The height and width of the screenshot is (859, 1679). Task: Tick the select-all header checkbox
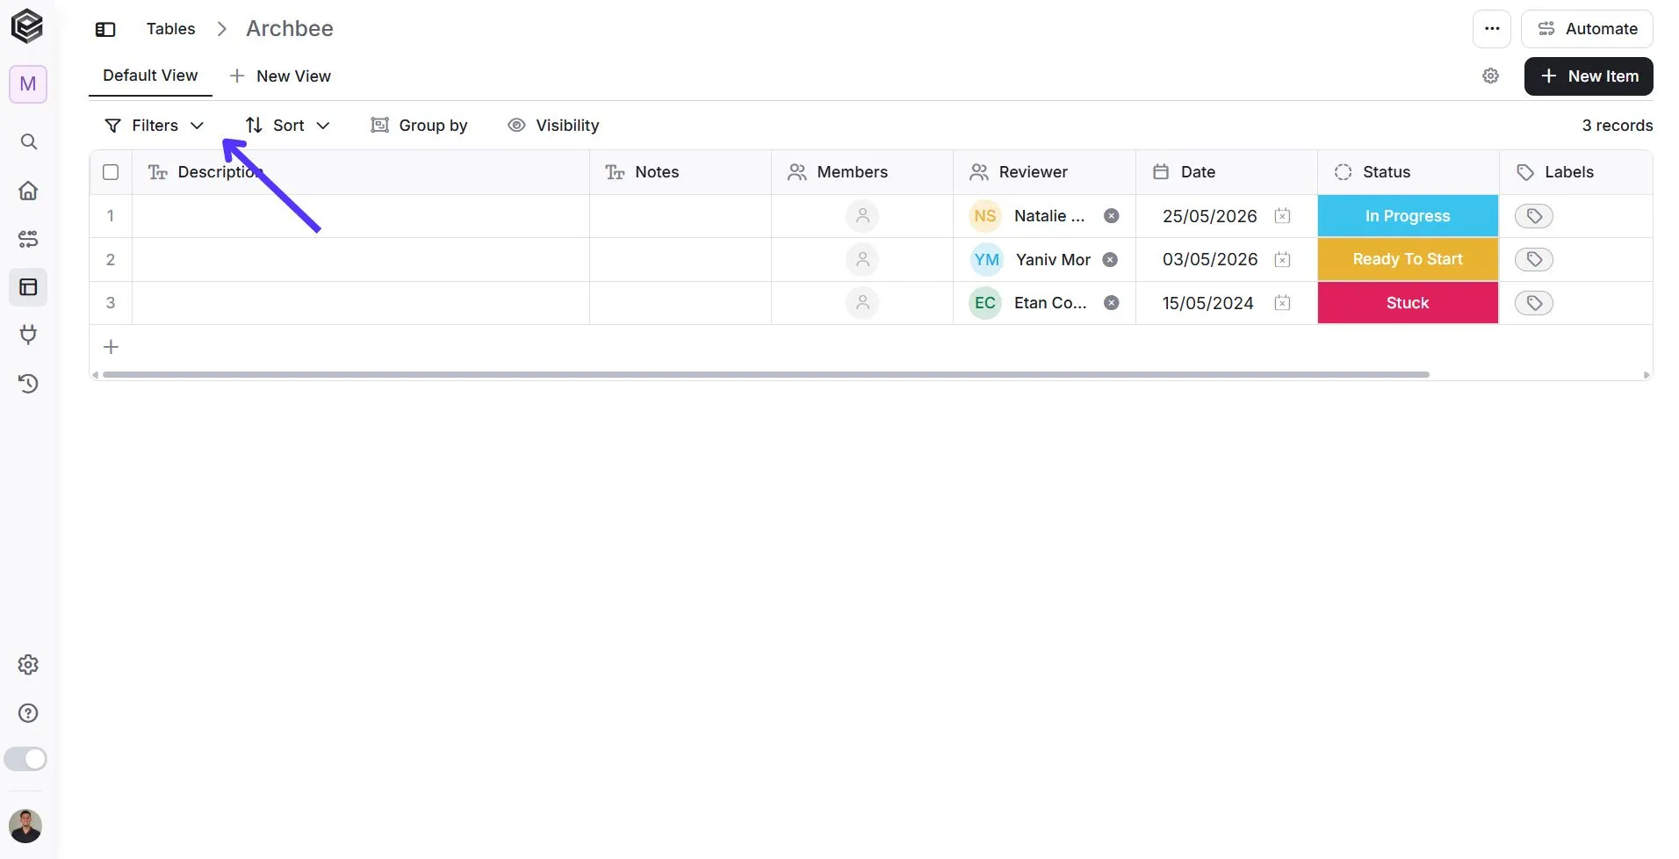tap(111, 172)
